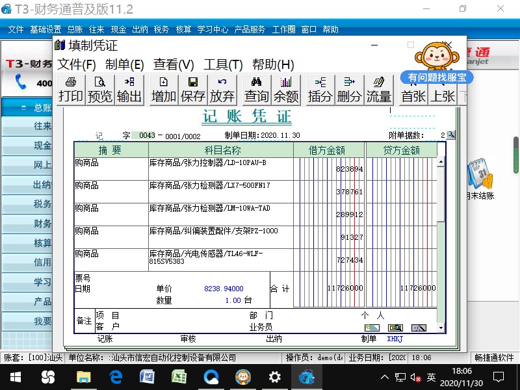Select the 张力控制器/LD-10PAU-B account cell
Viewport: 520px width, 390px height.
coord(221,169)
